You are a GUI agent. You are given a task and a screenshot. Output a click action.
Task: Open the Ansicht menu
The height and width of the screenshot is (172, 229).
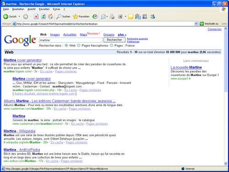[x=32, y=9]
